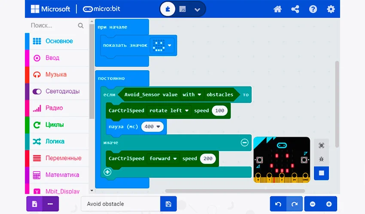This screenshot has width=365, height=214.
Task: Open the Help question mark icon
Action: pos(313,9)
